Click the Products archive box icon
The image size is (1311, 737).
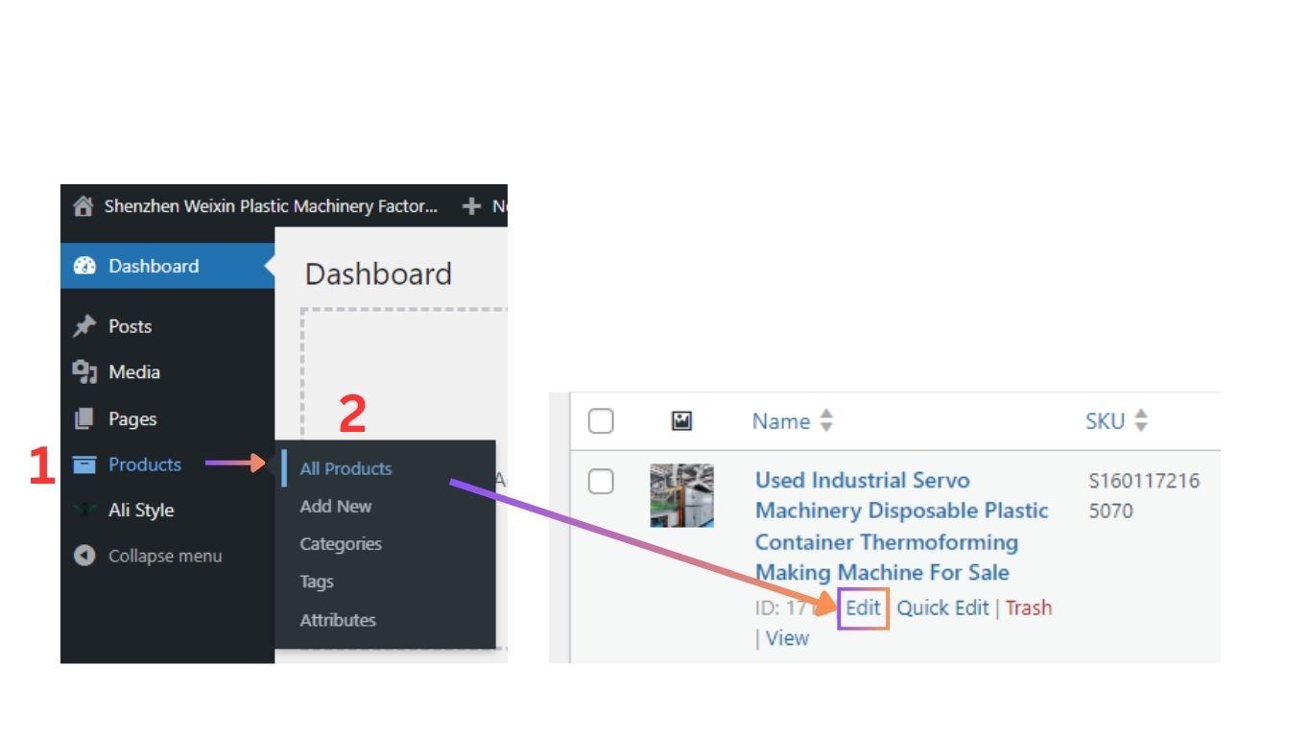[84, 465]
